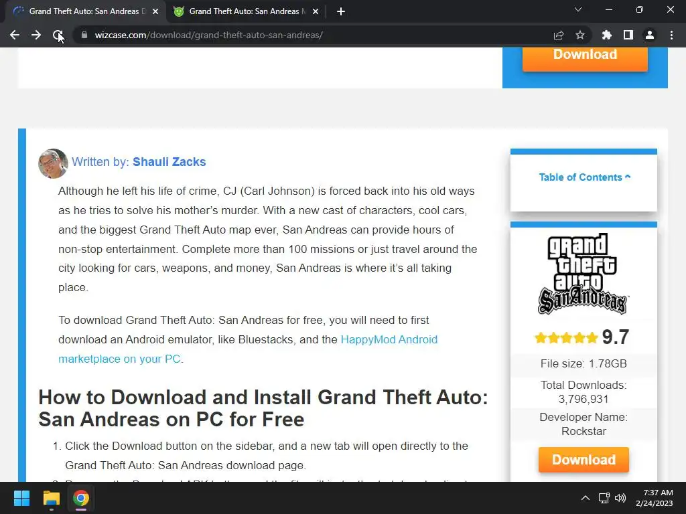This screenshot has width=686, height=514.
Task: Click the site padlock security icon
Action: [84, 35]
